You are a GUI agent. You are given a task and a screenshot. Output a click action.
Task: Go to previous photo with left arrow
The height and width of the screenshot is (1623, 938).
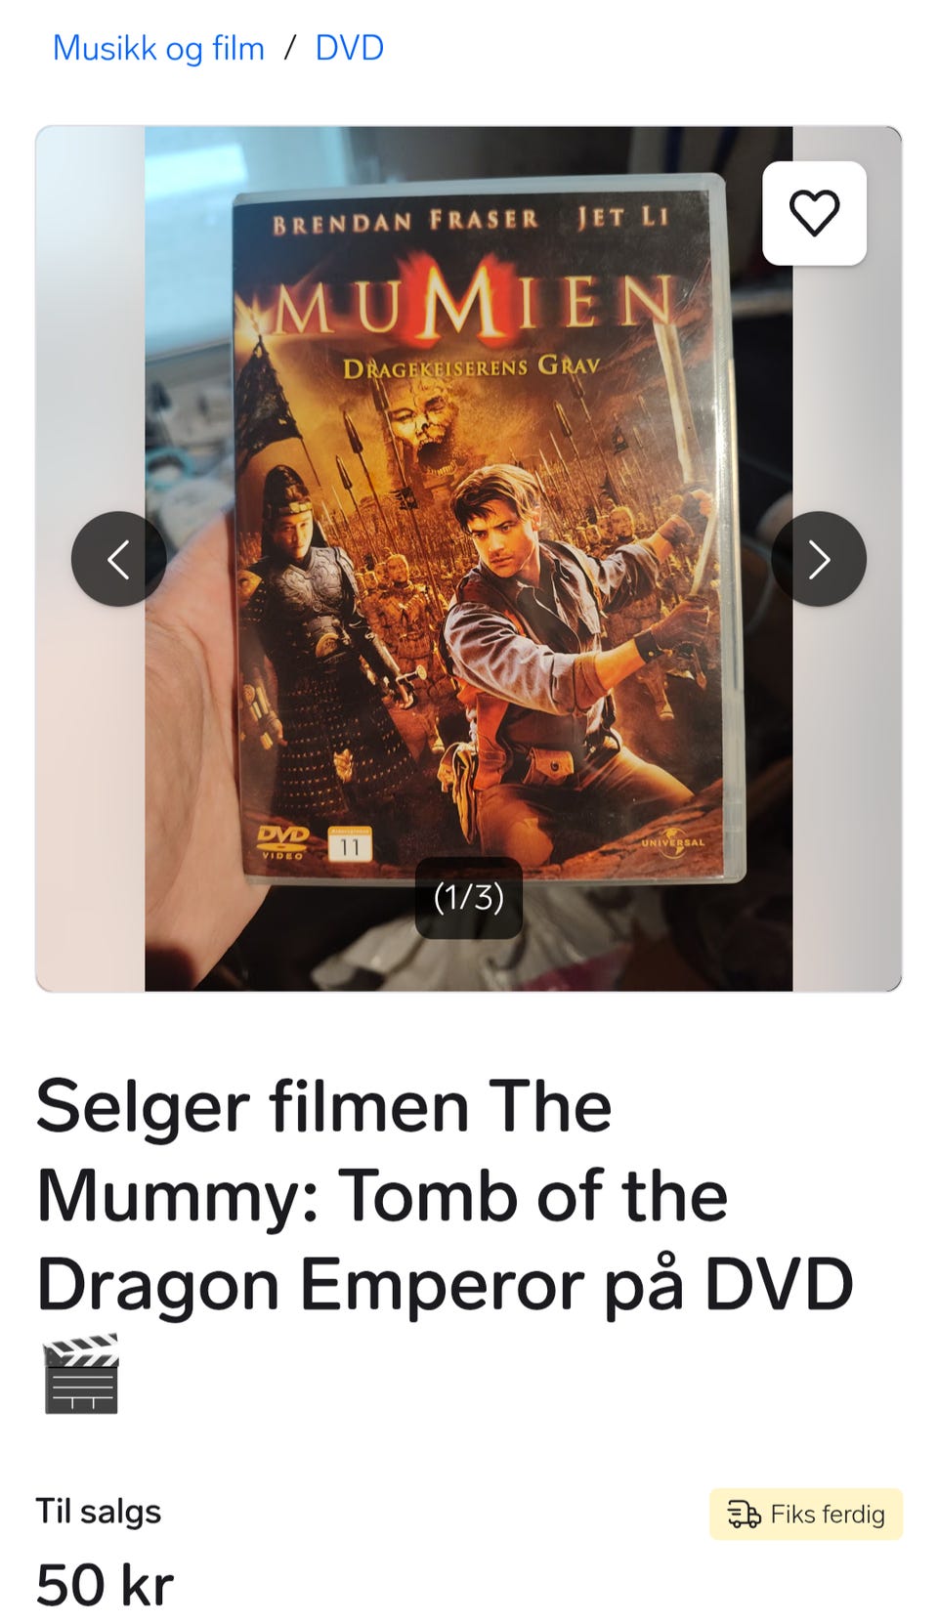(x=118, y=559)
